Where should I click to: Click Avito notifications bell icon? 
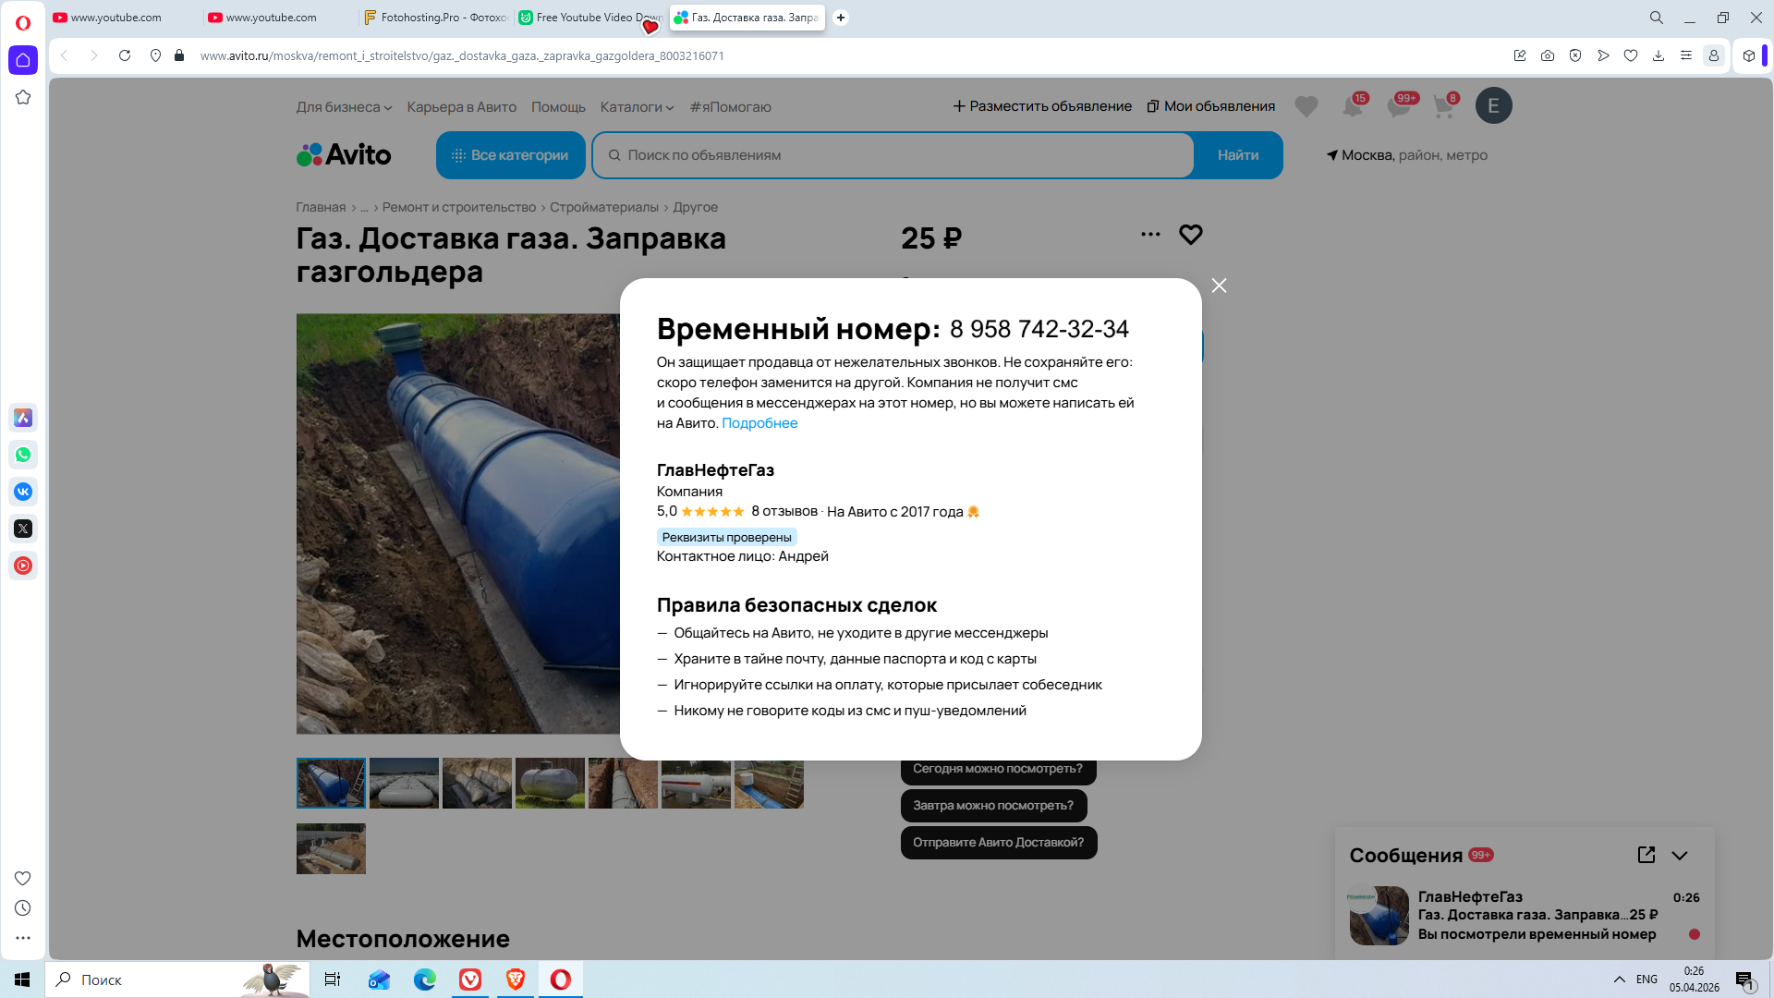1352,106
